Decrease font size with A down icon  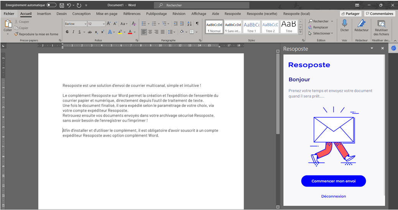point(115,24)
